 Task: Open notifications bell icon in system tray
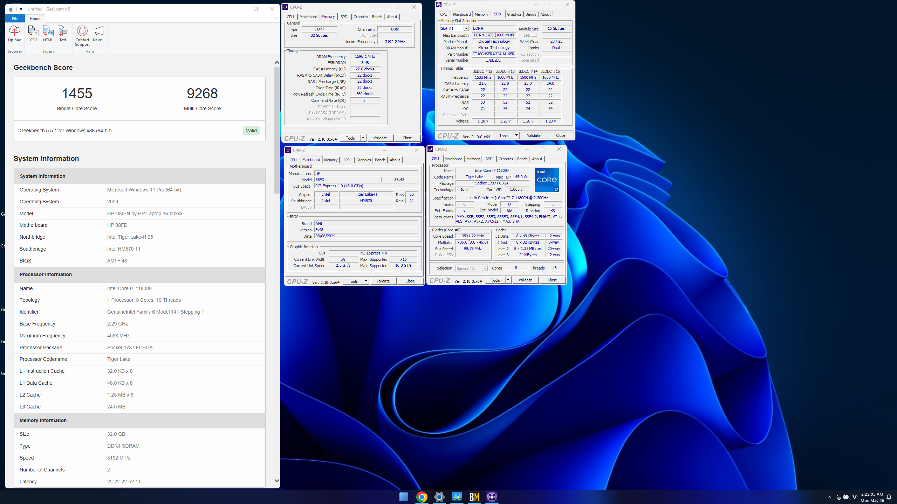[x=889, y=497]
